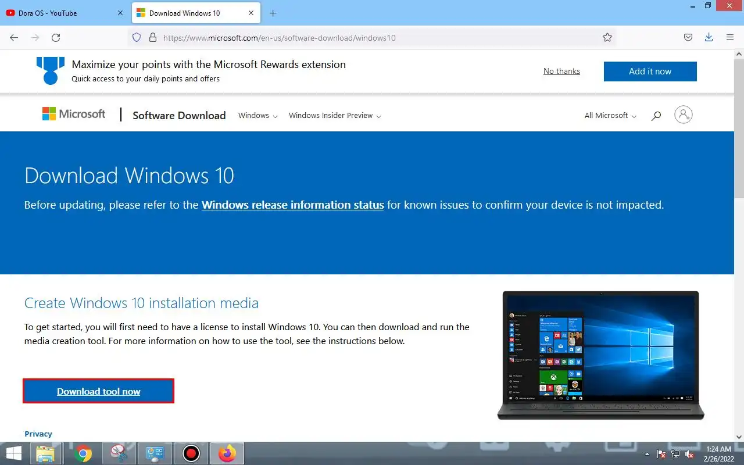Click the red record button taskbar icon
The height and width of the screenshot is (465, 744).
click(191, 453)
